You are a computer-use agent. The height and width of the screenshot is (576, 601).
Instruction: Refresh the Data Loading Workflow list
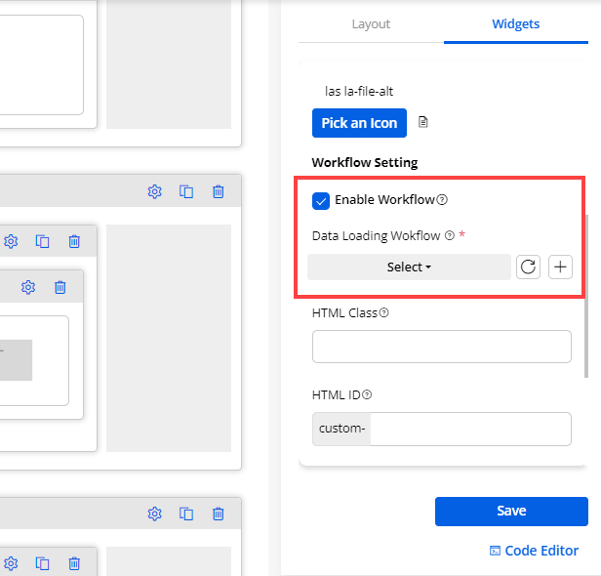point(528,267)
